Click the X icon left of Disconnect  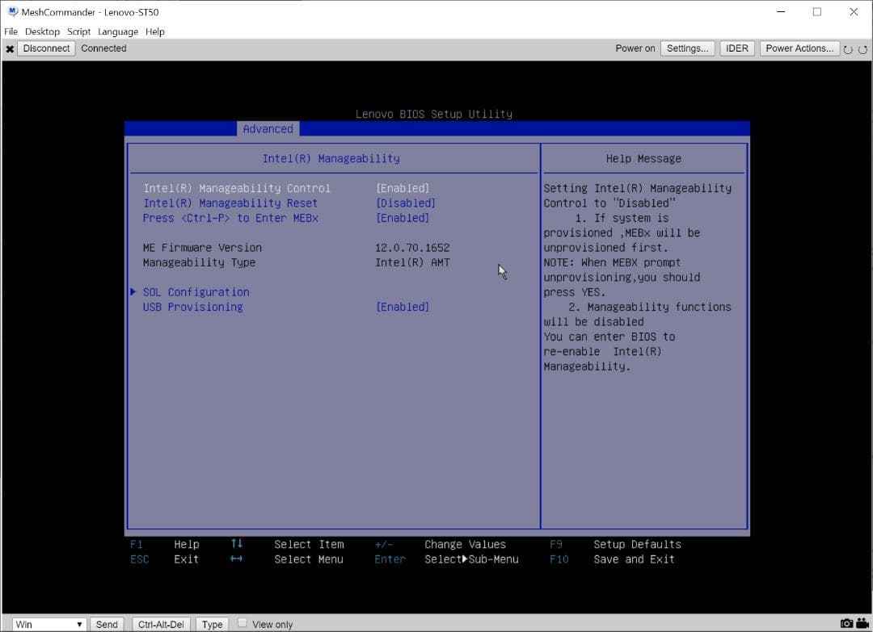10,48
